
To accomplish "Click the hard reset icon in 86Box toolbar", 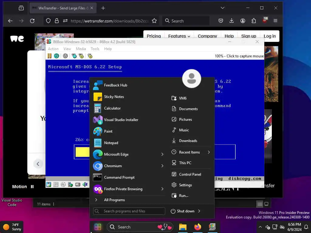I will [56, 56].
